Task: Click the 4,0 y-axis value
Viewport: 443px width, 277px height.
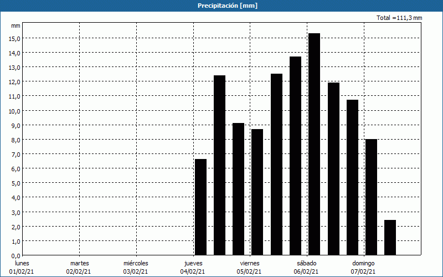Action: pos(16,198)
